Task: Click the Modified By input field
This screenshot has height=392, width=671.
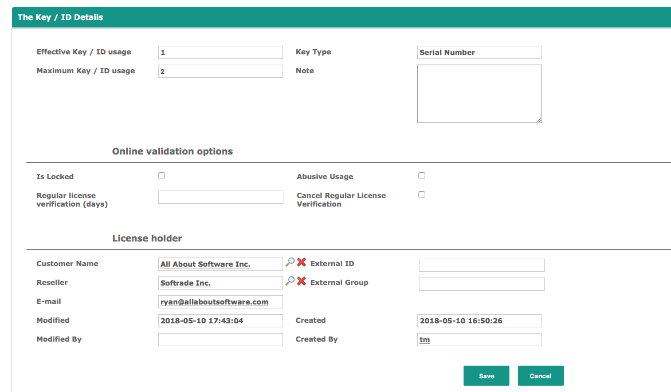Action: (x=221, y=340)
